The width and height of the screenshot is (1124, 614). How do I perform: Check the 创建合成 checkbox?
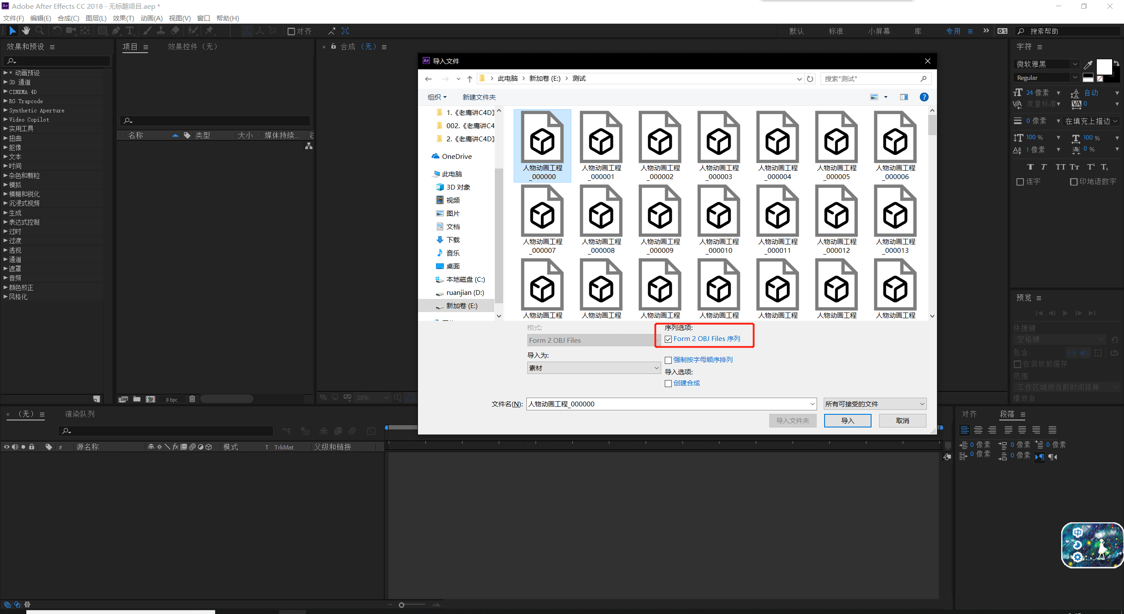click(668, 384)
